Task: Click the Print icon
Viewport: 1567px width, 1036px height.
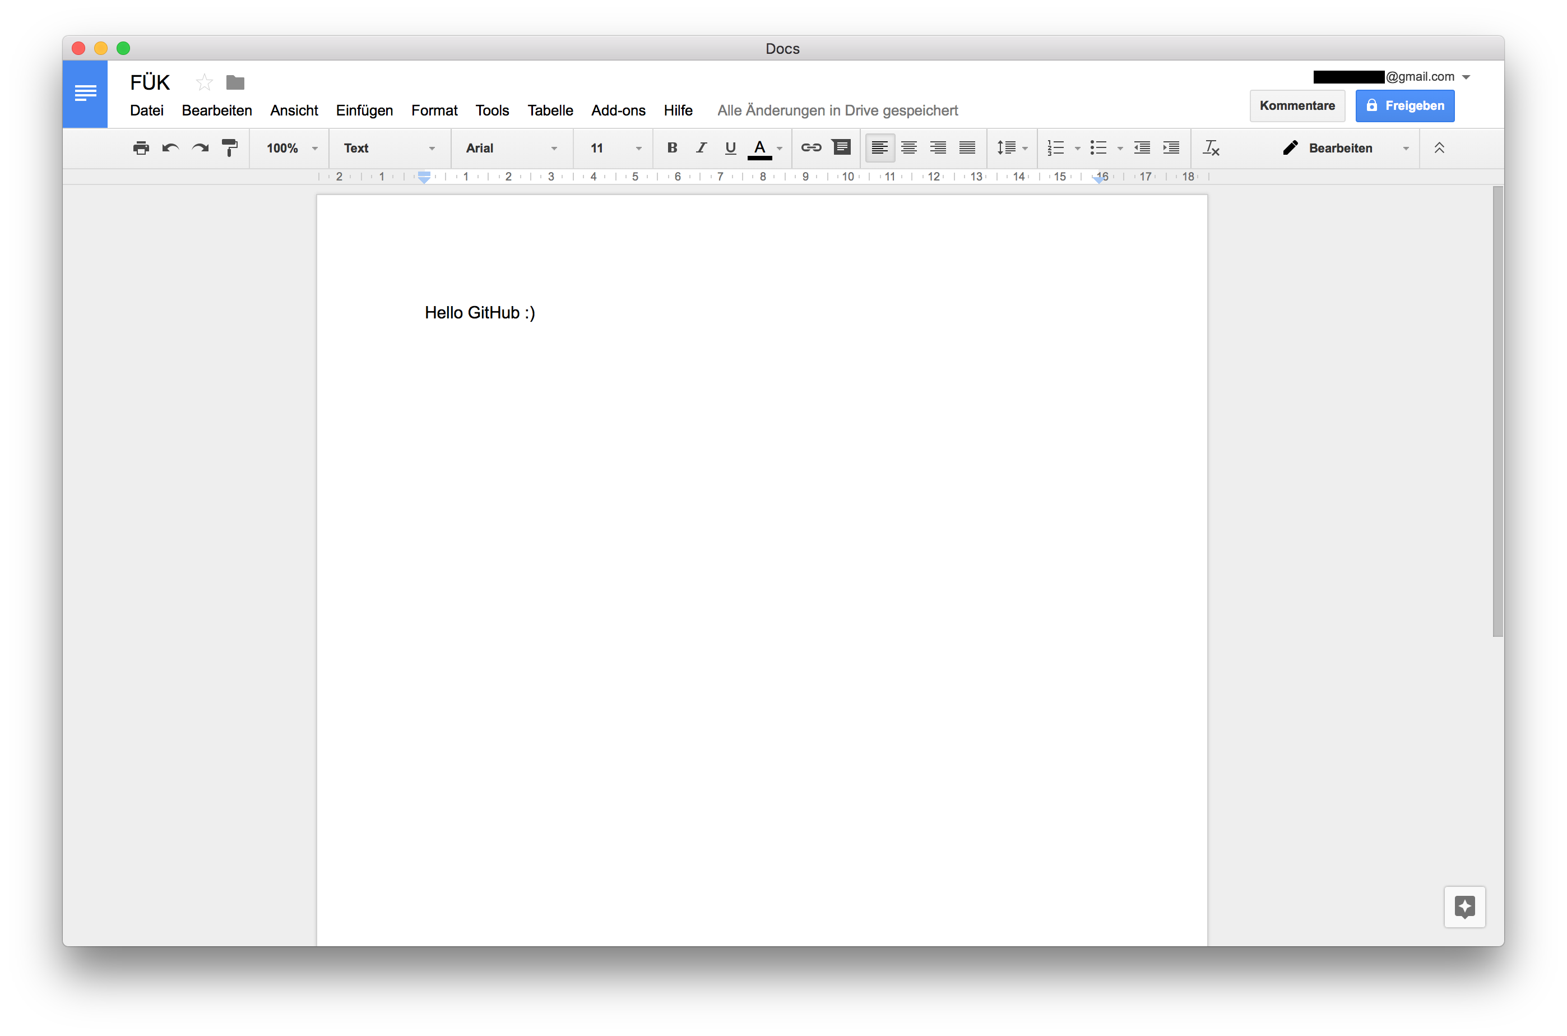Action: point(141,148)
